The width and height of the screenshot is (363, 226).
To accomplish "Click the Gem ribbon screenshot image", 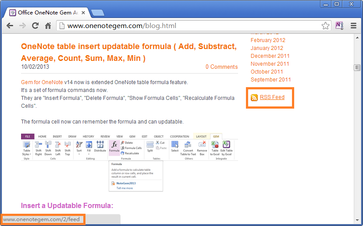I will click(129, 162).
